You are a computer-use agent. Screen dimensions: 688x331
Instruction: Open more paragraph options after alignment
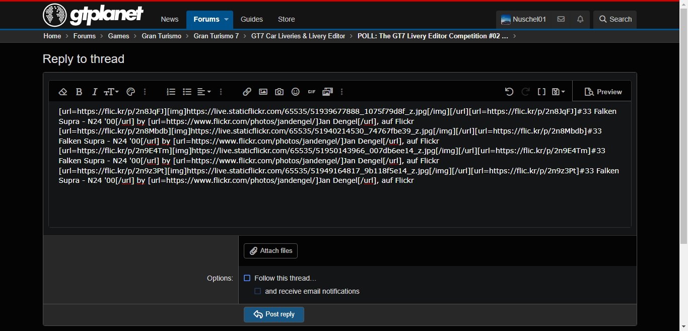pos(221,92)
